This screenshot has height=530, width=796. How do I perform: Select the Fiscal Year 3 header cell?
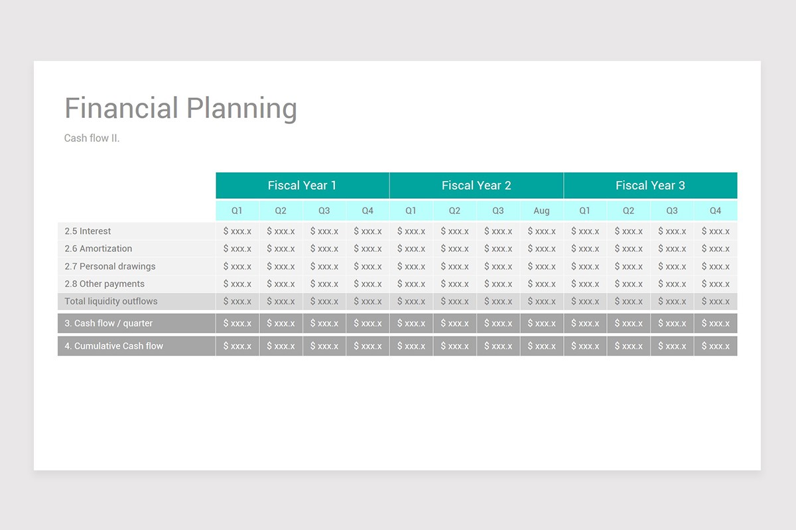coord(650,185)
